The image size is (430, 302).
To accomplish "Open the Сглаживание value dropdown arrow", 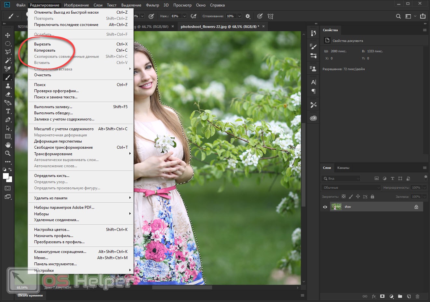I will (239, 16).
